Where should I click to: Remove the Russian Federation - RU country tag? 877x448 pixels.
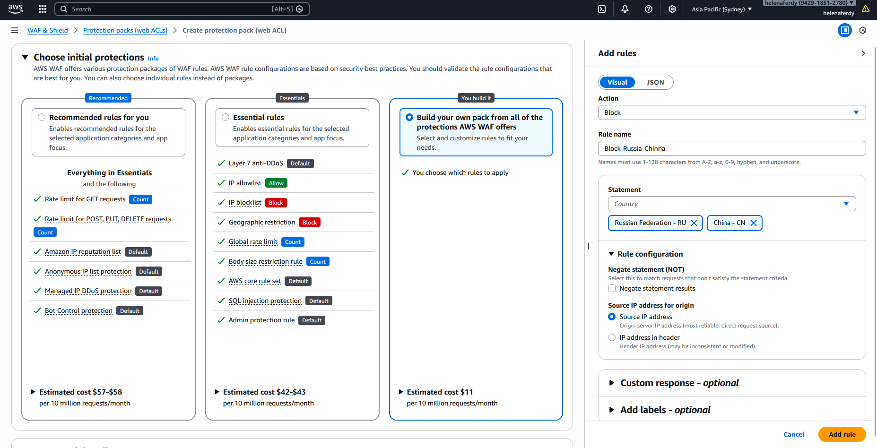coord(694,223)
